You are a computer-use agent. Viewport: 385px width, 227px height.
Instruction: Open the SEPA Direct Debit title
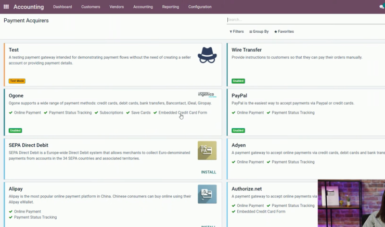pos(29,145)
